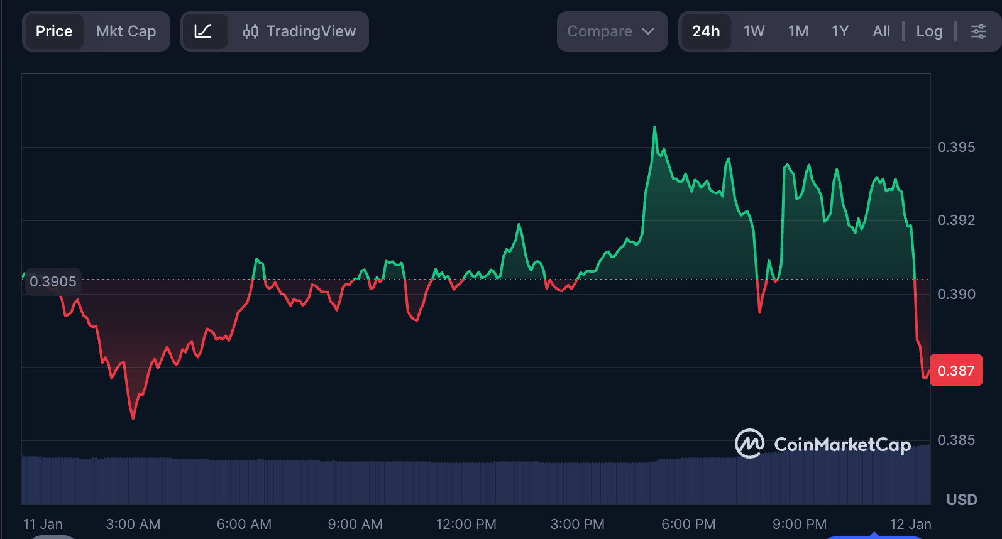Open chart settings sliders icon
Screen dimensions: 1002x539
tap(979, 31)
